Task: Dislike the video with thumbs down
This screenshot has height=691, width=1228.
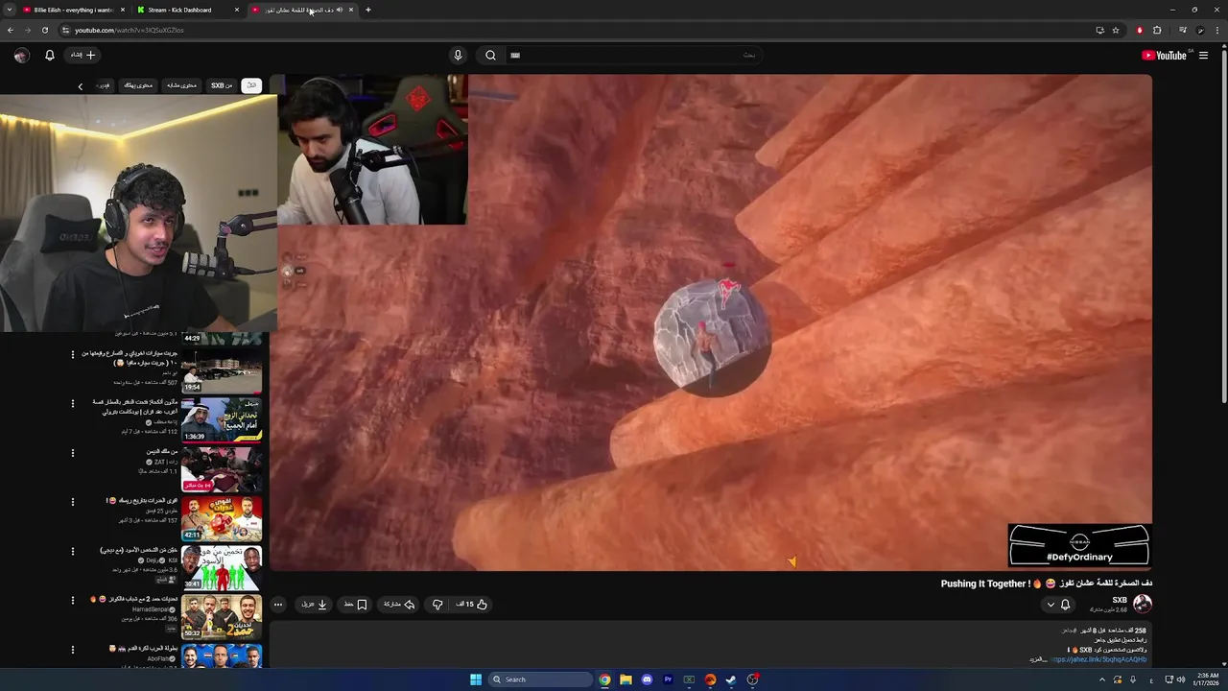Action: 437,605
